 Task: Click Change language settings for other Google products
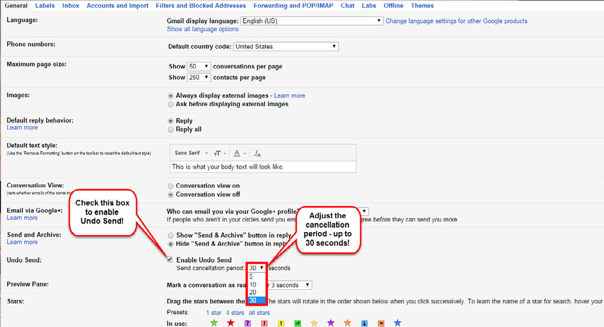[x=457, y=21]
